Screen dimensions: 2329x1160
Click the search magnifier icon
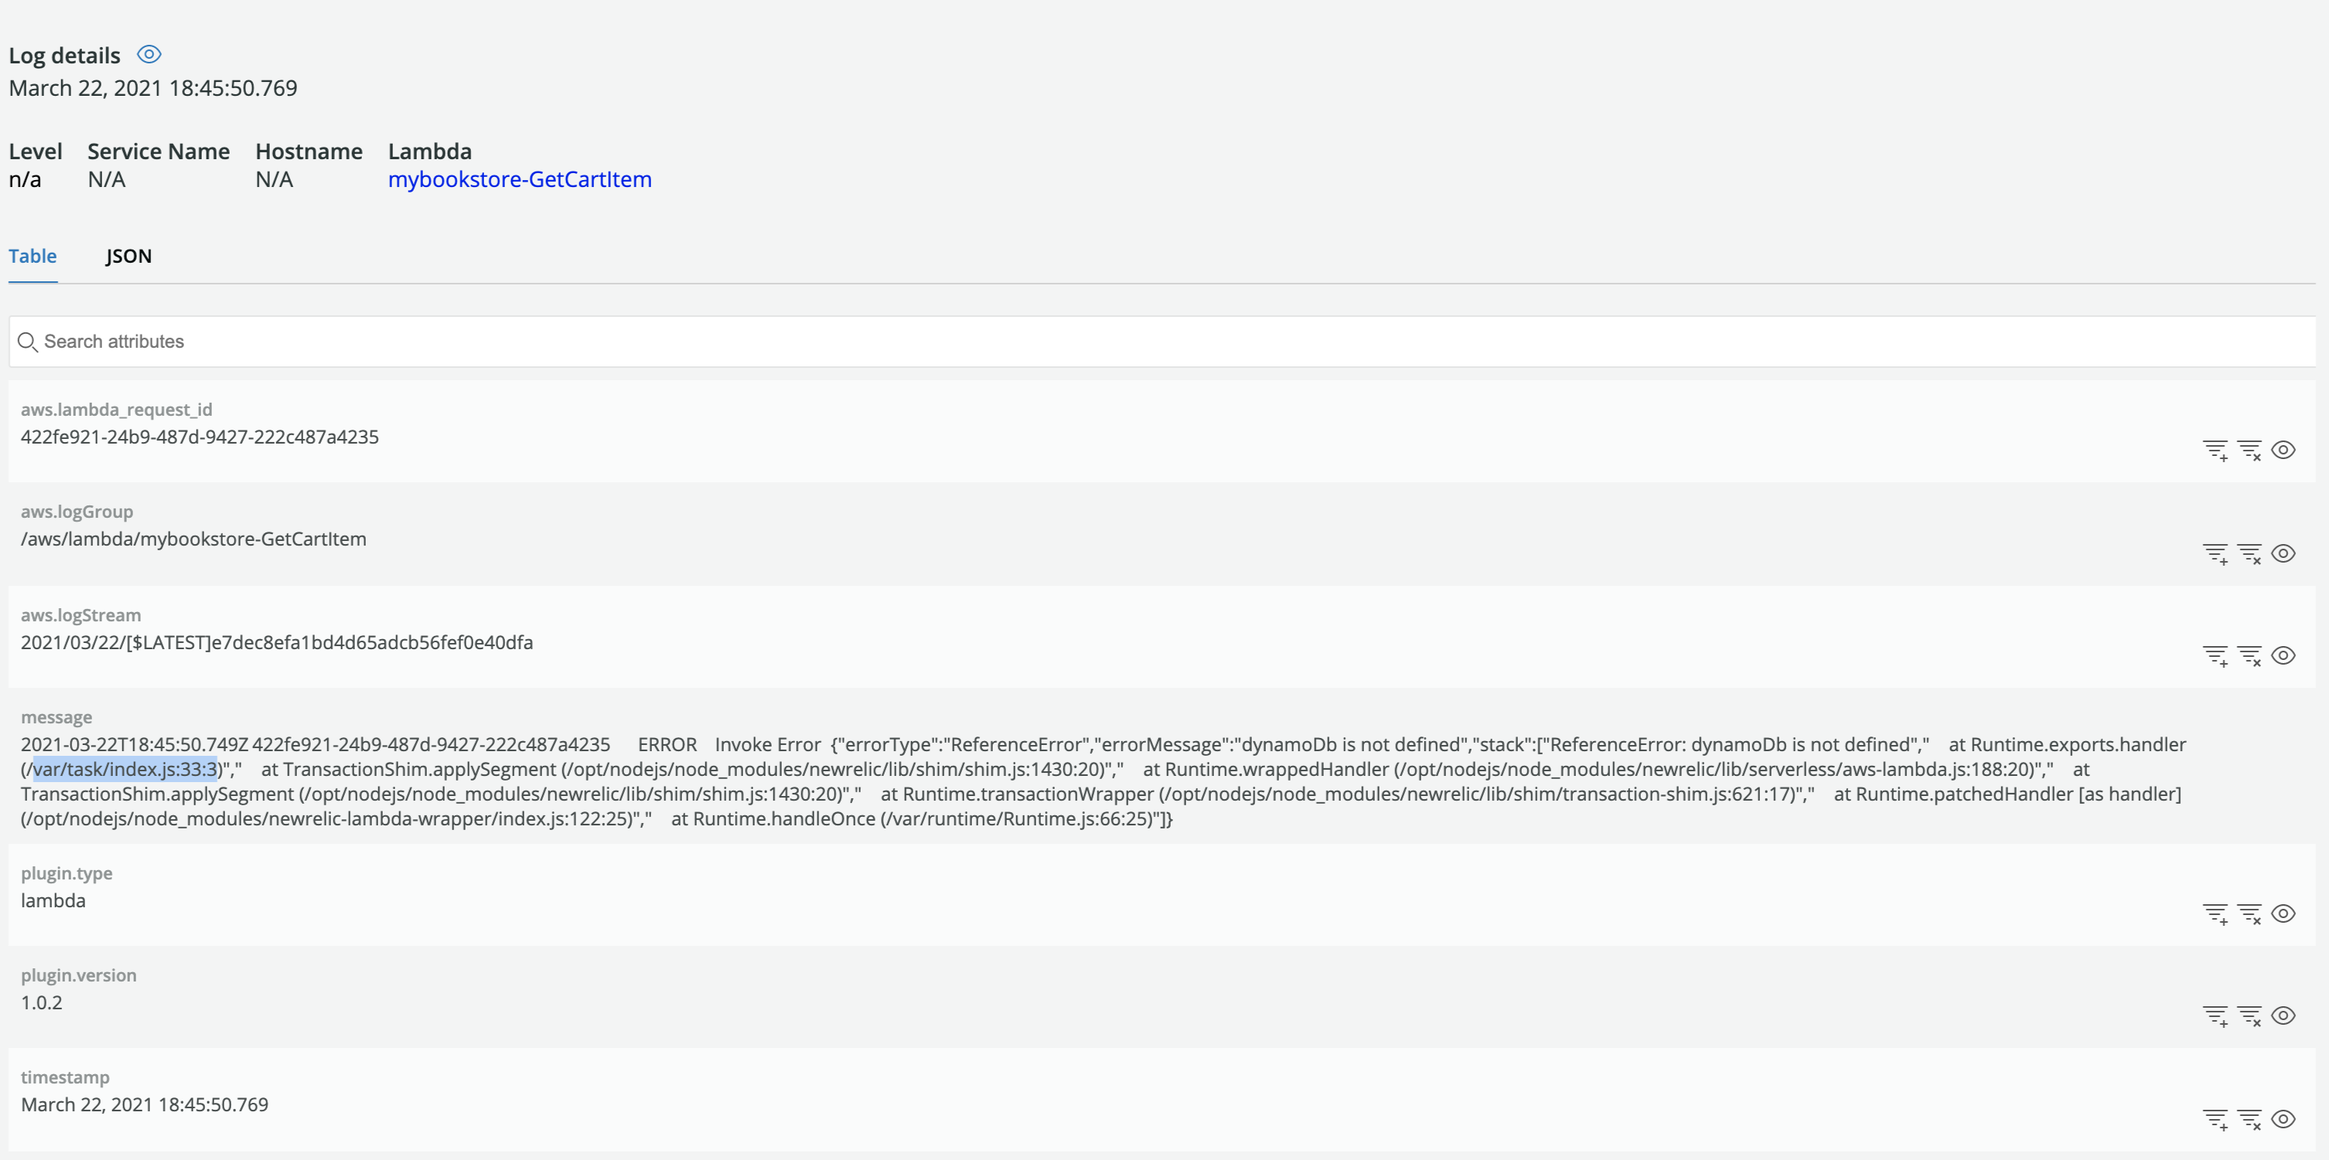point(27,342)
